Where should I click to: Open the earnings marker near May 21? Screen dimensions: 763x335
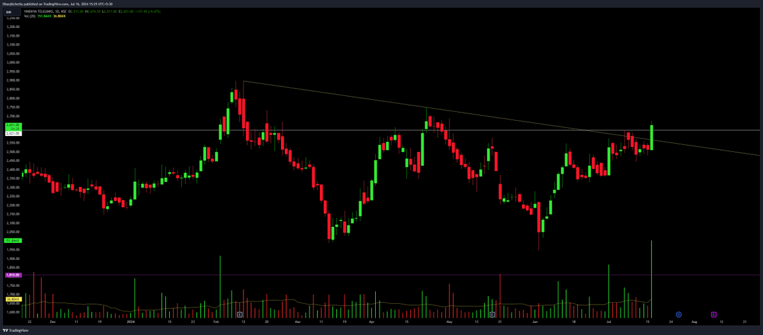[493, 315]
